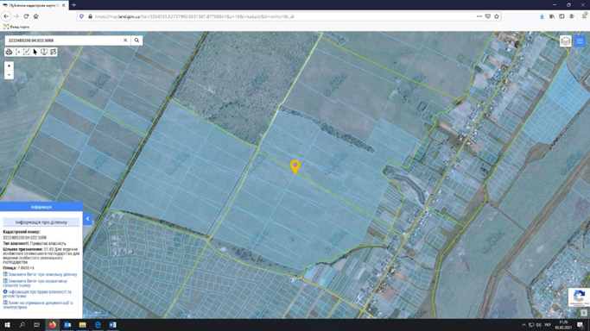Clear the cadastral number search field
This screenshot has height=331, width=590.
coord(125,41)
